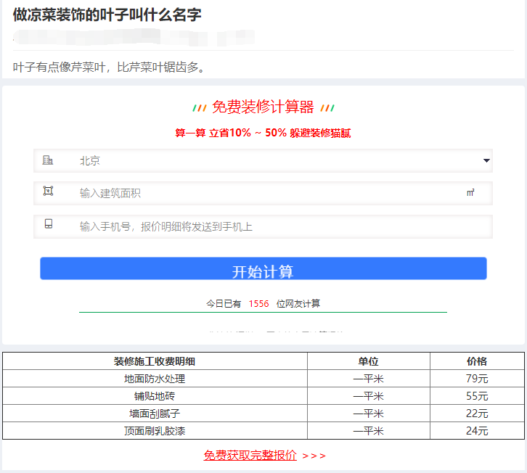Open the 免费获取完整报价 link
Image resolution: width=527 pixels, height=473 pixels.
(x=250, y=456)
